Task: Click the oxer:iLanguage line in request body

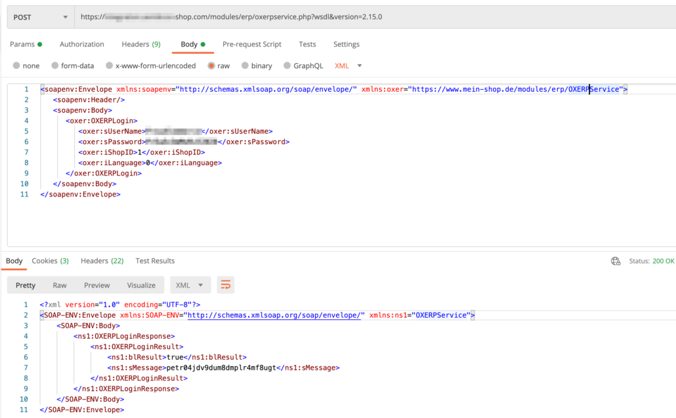Action: [x=150, y=162]
